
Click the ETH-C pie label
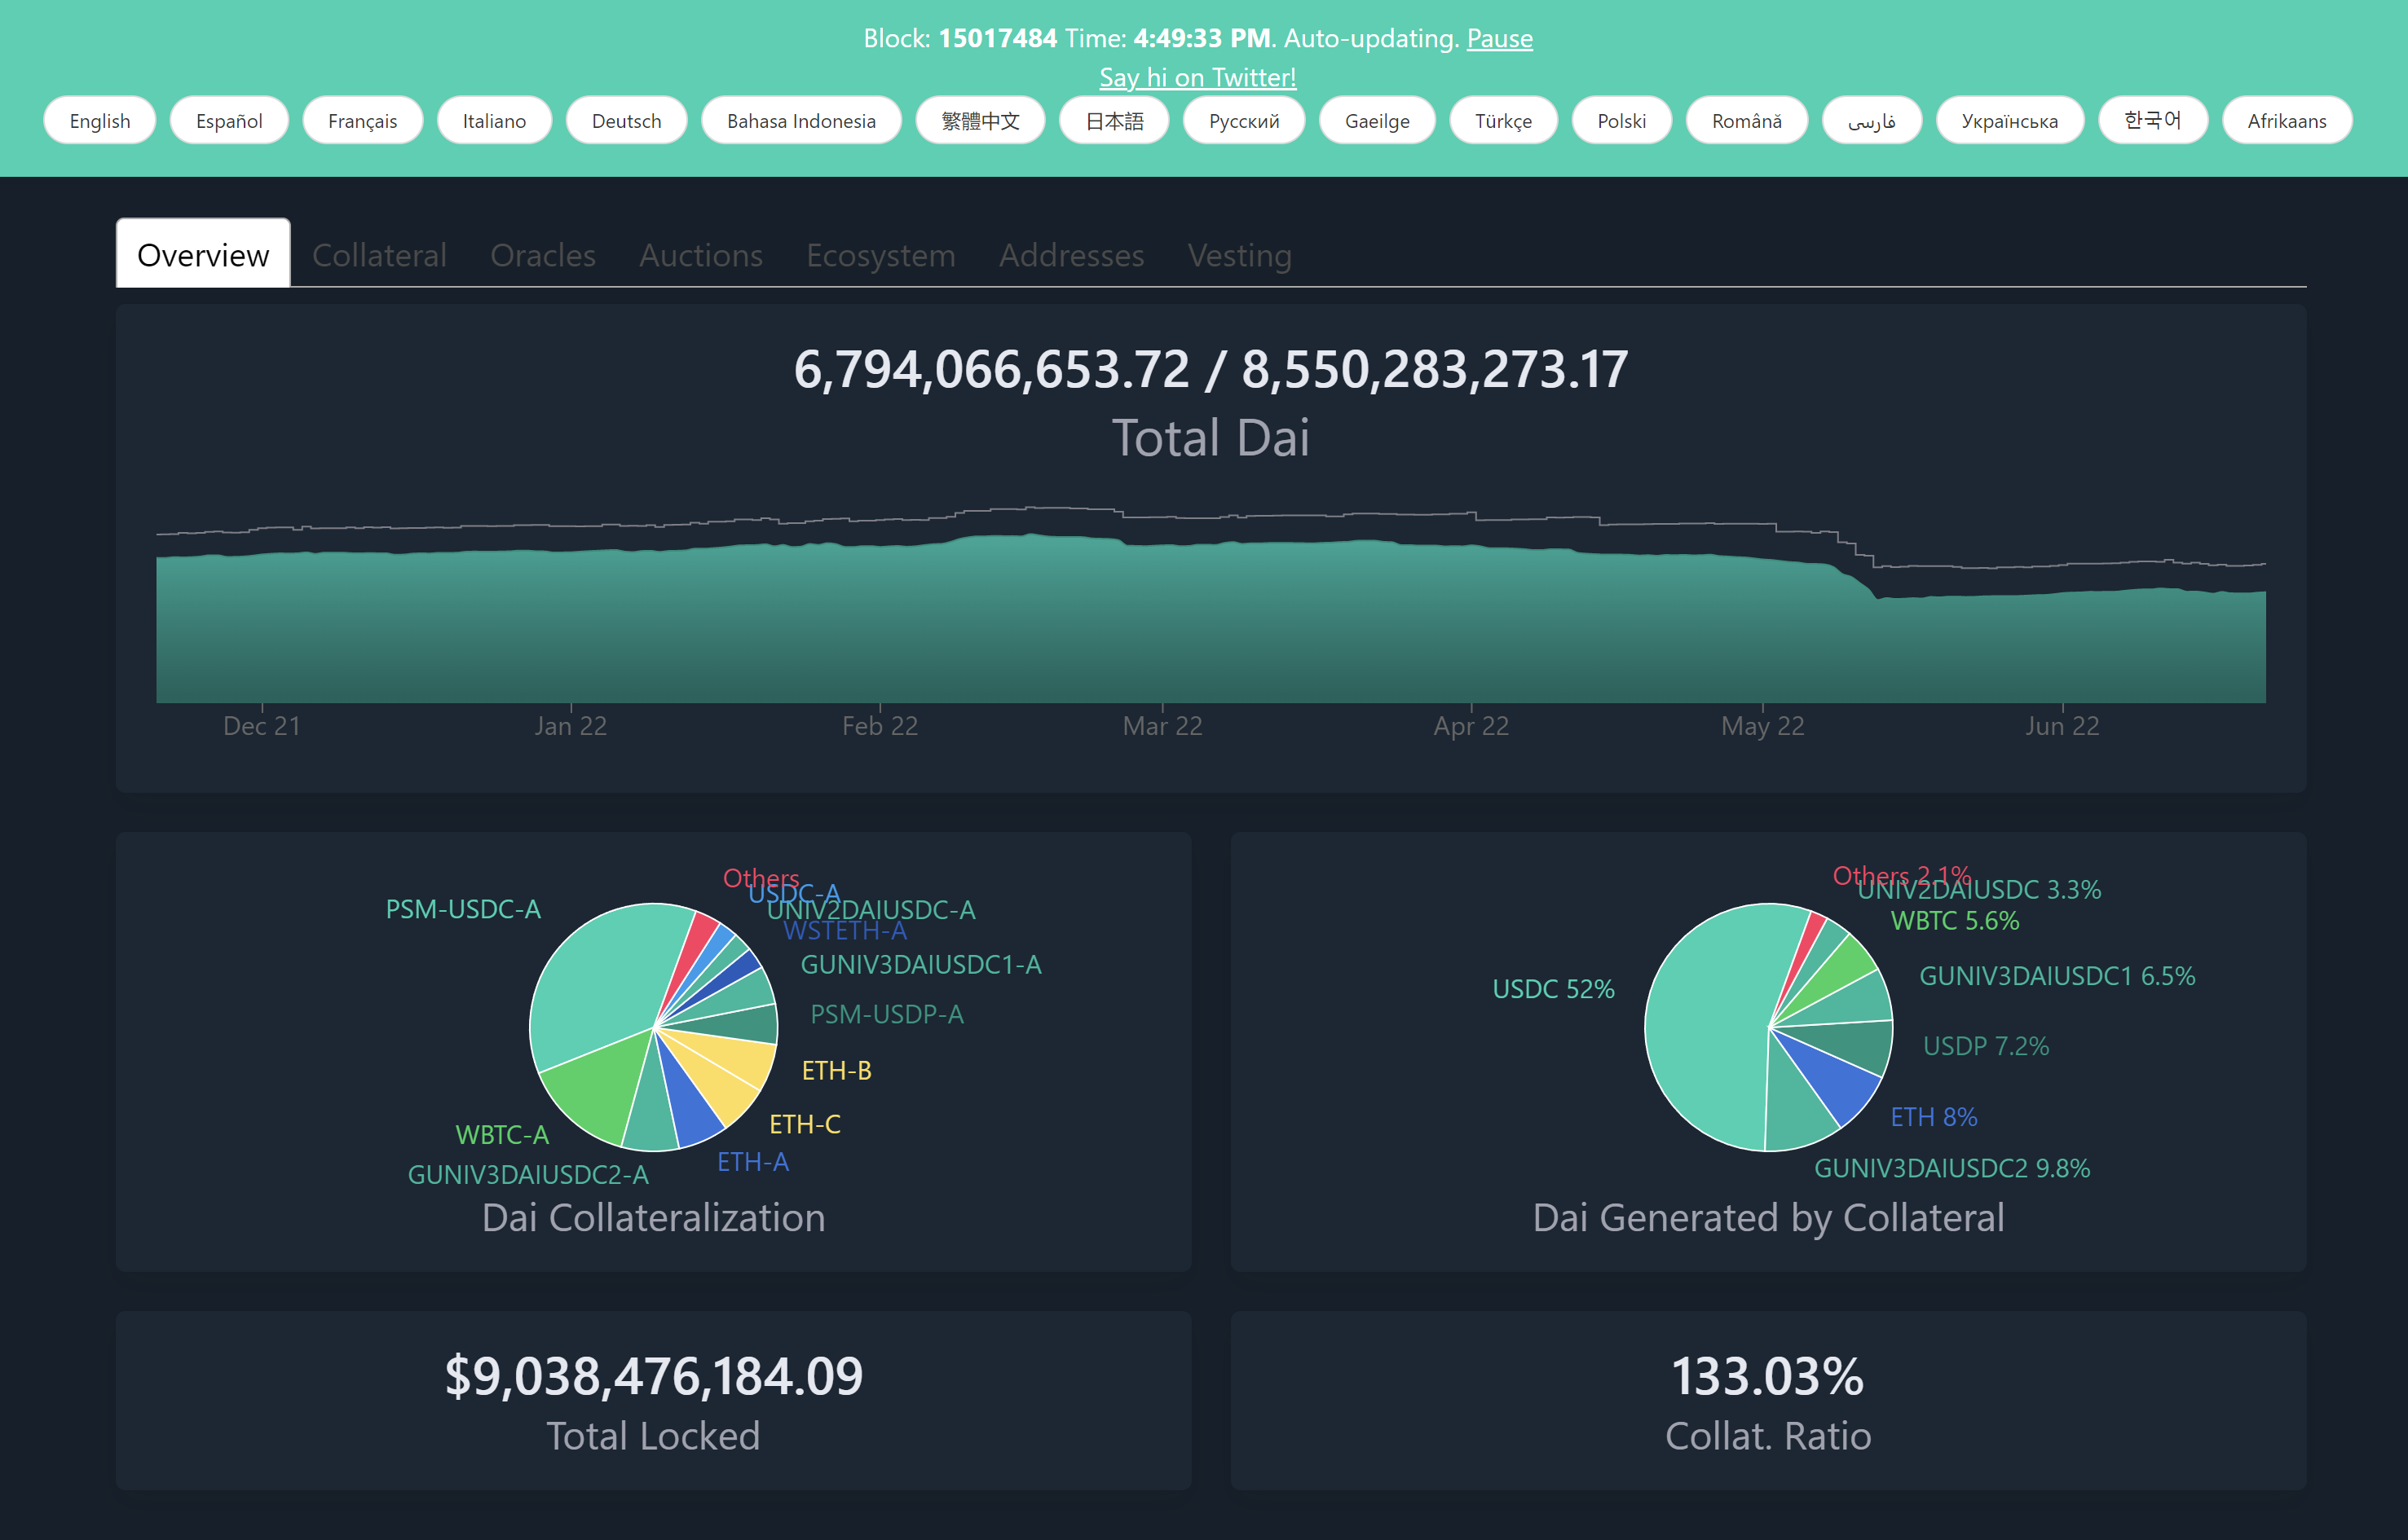click(x=805, y=1124)
